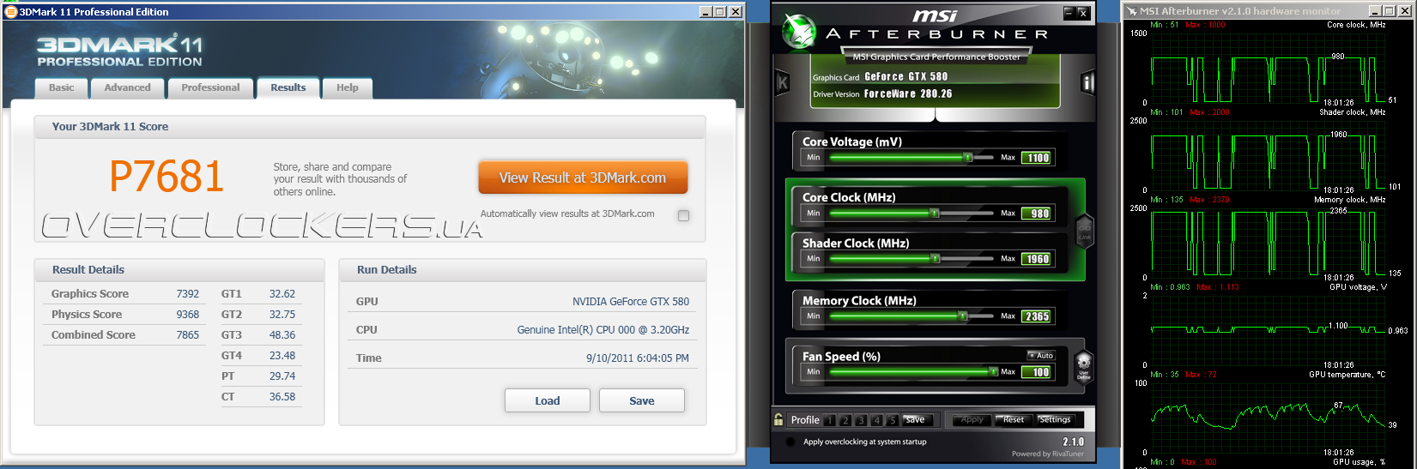Click the Shader Clock value field 1960
This screenshot has height=469, width=1417.
[x=1037, y=259]
